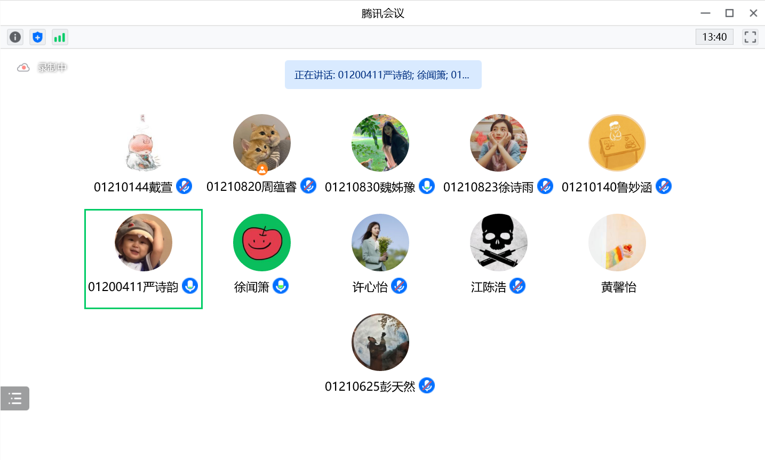The image size is (765, 460).
Task: Select the red apple avatar of 徐闻箫
Action: [x=262, y=243]
